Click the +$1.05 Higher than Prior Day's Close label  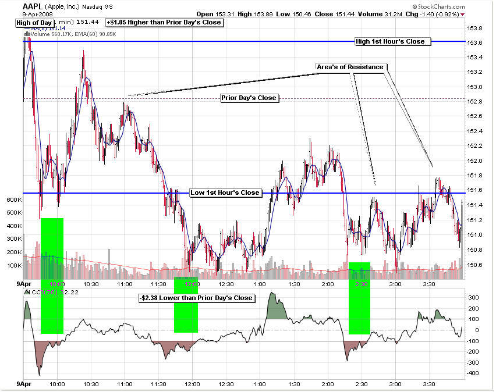coord(165,23)
